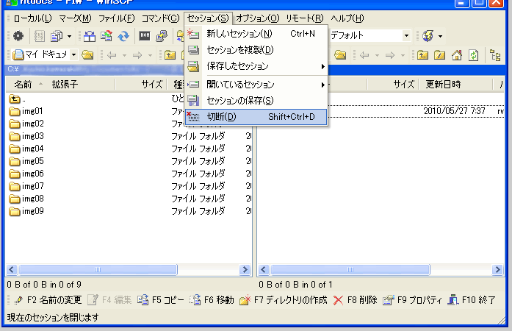Select the img01 folder

pos(26,111)
